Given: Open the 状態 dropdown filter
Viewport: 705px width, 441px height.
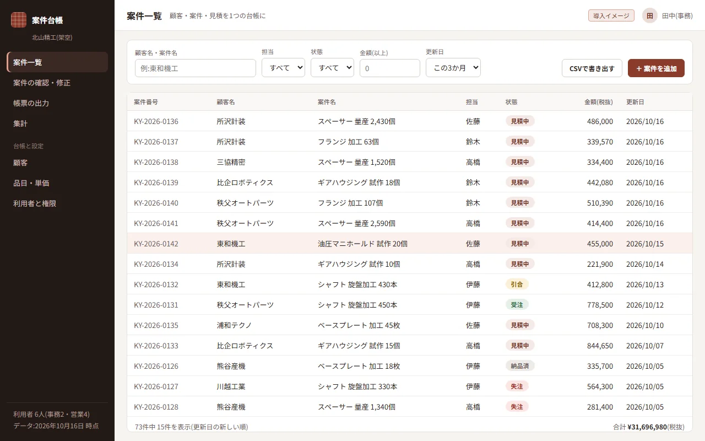Looking at the screenshot, I should point(332,68).
